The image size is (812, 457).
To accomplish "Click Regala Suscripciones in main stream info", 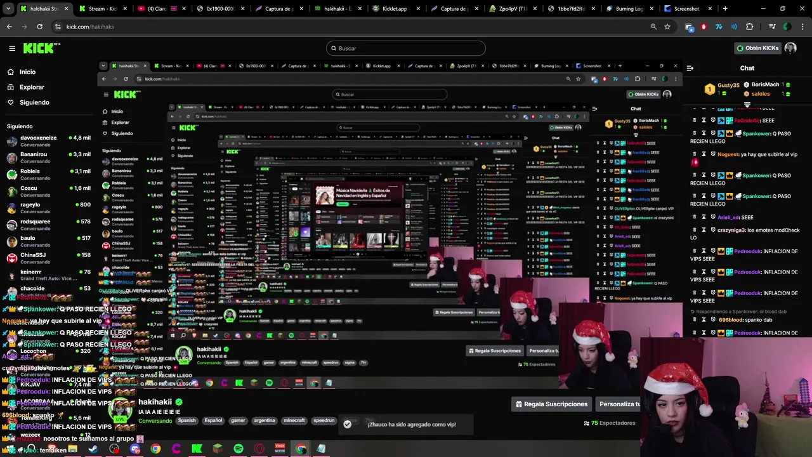I will click(x=552, y=404).
